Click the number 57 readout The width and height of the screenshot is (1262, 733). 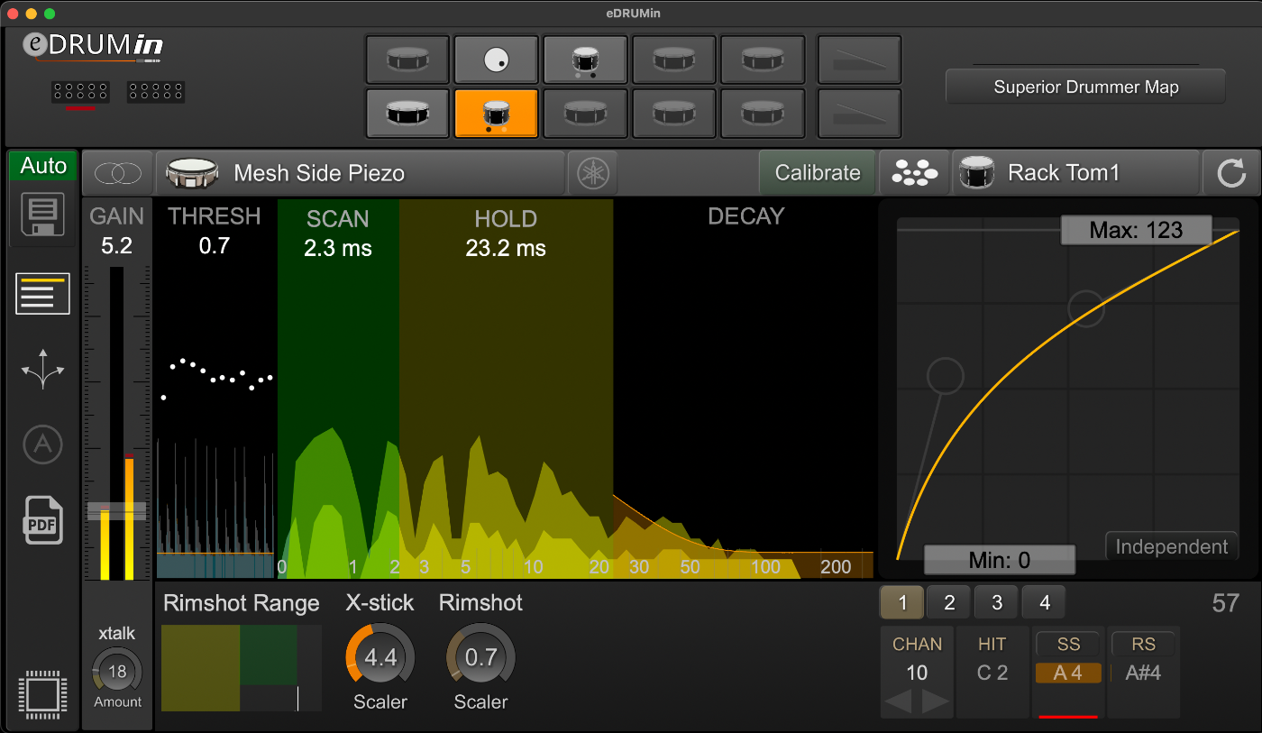pyautogui.click(x=1226, y=603)
